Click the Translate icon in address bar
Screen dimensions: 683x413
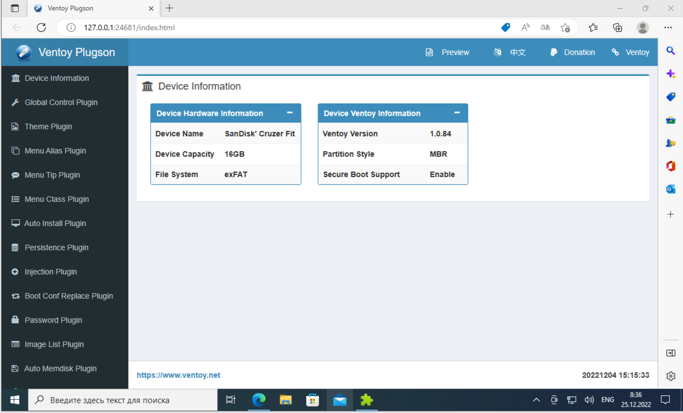545,27
